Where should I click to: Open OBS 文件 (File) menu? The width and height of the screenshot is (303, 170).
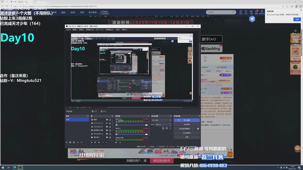(68, 30)
